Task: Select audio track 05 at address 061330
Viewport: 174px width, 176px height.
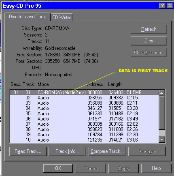Action: 84,114
